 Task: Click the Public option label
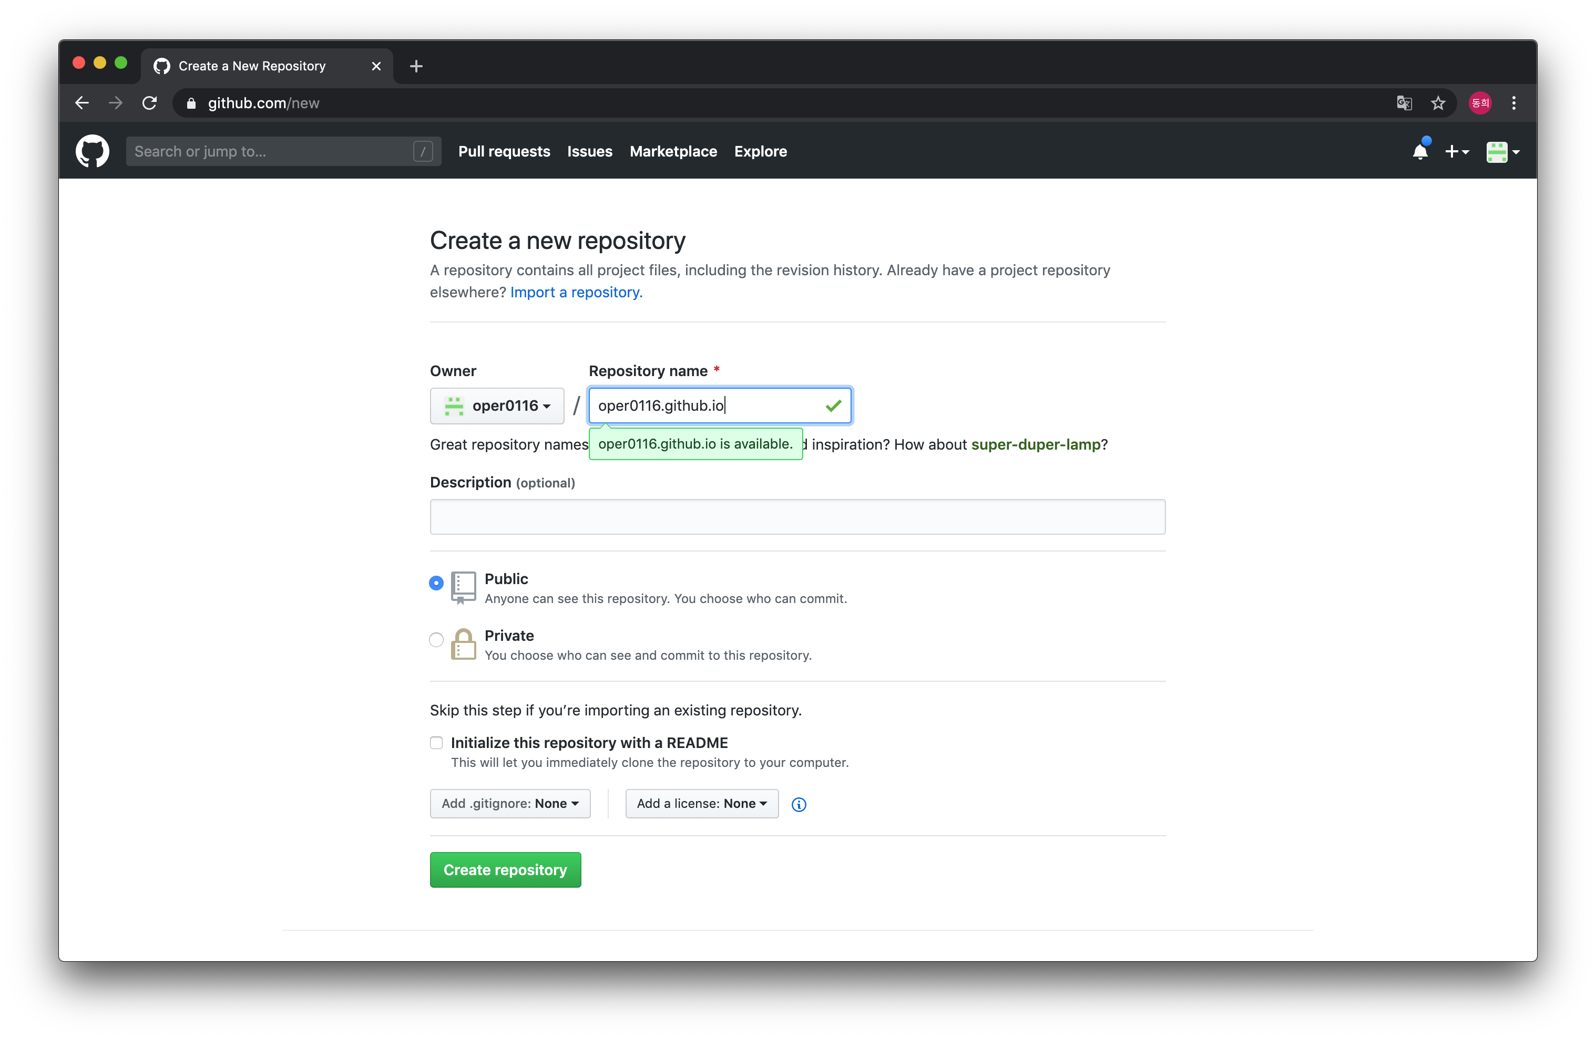(x=506, y=579)
